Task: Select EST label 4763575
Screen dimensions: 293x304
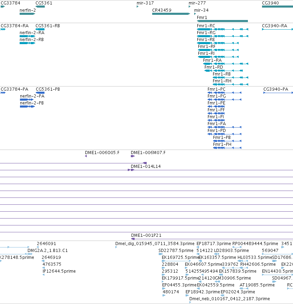Action: (52, 264)
